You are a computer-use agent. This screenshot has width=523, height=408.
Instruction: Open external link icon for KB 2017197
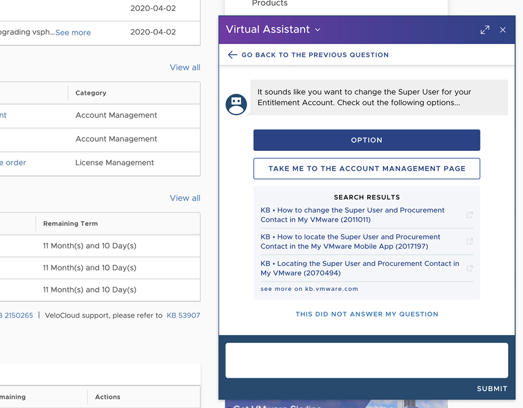point(470,242)
